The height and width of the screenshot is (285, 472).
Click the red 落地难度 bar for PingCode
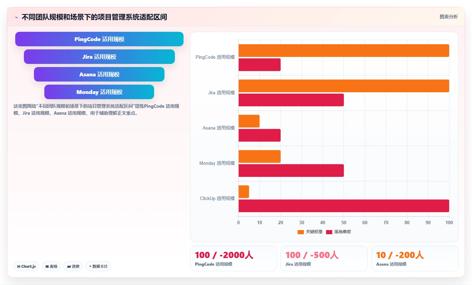click(x=259, y=65)
